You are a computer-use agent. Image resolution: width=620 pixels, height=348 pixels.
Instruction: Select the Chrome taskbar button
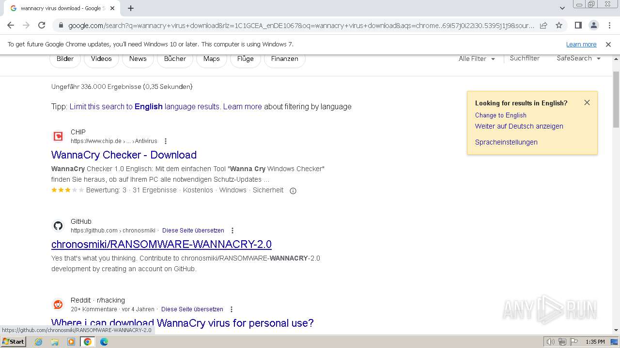coord(88,342)
